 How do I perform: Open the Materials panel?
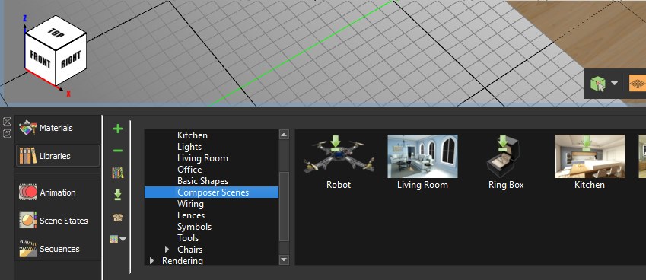coord(58,128)
